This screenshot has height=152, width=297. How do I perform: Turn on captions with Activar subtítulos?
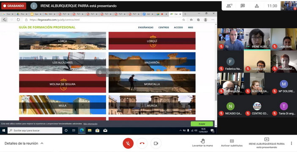coord(232,143)
